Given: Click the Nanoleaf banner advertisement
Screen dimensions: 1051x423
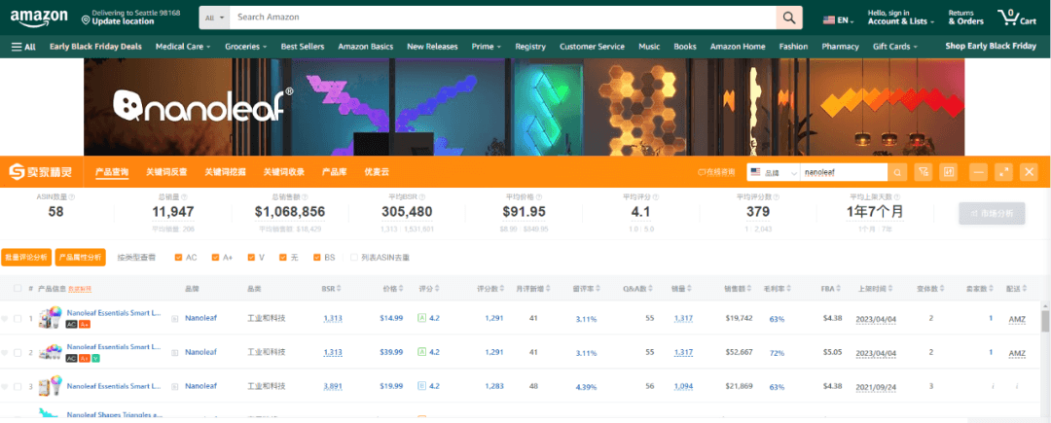Looking at the screenshot, I should (525, 106).
